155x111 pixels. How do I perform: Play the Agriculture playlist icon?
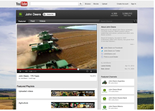pyautogui.click(x=54, y=105)
